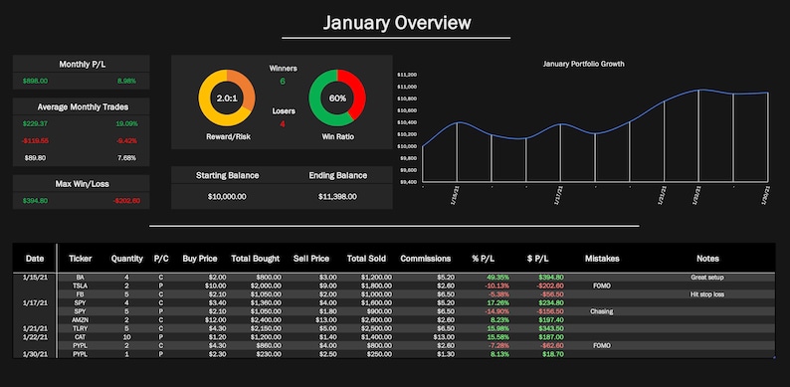The height and width of the screenshot is (387, 790).
Task: Click the January Portfolio Growth chart title
Action: coord(583,64)
